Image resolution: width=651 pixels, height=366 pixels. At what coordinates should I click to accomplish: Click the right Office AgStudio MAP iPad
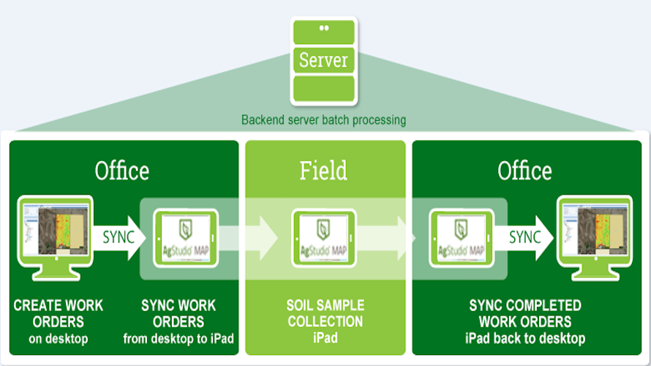click(462, 238)
